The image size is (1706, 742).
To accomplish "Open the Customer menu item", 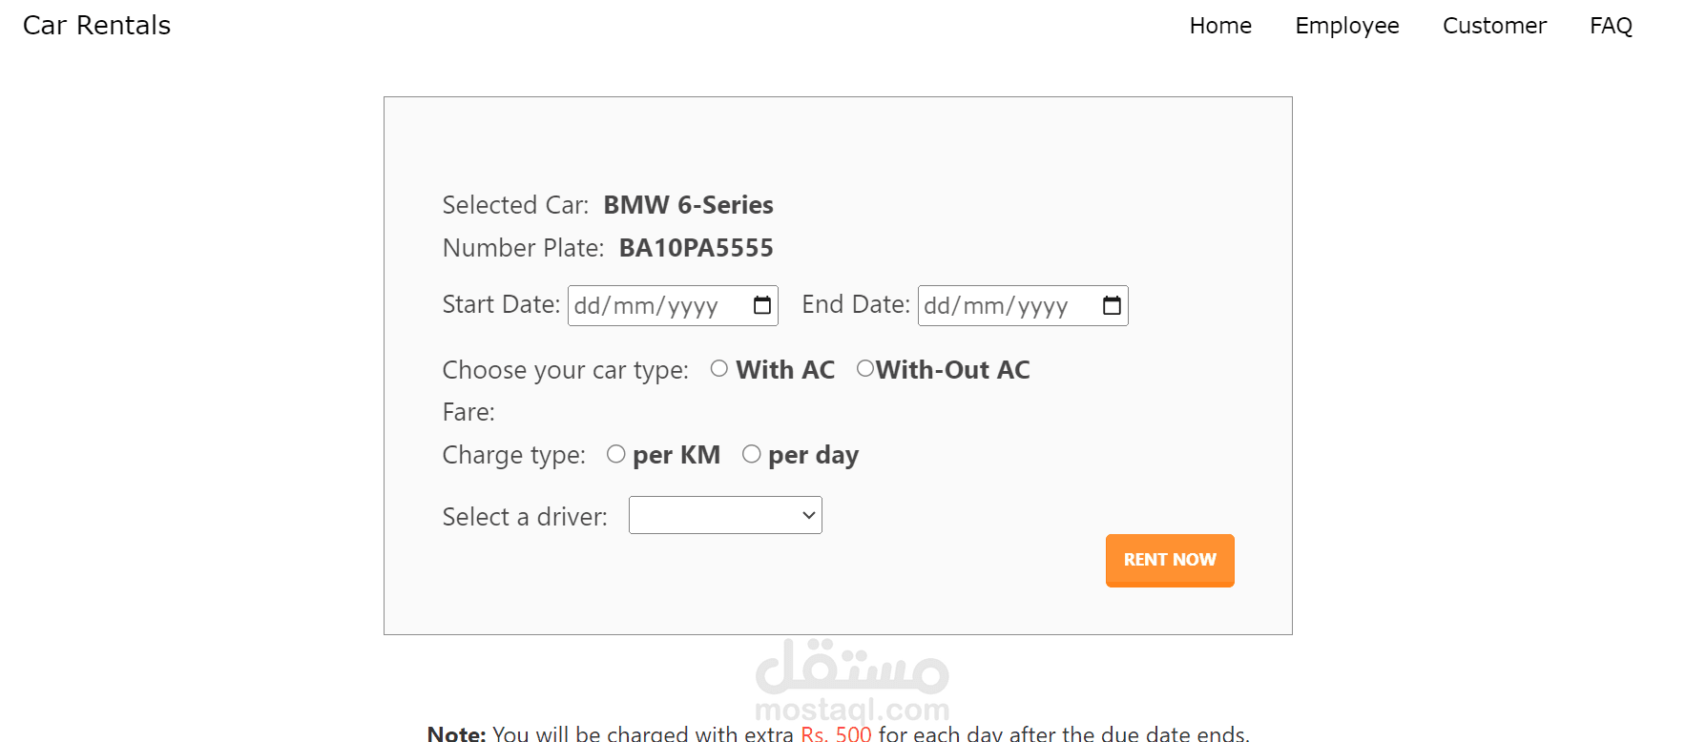I will tap(1494, 26).
